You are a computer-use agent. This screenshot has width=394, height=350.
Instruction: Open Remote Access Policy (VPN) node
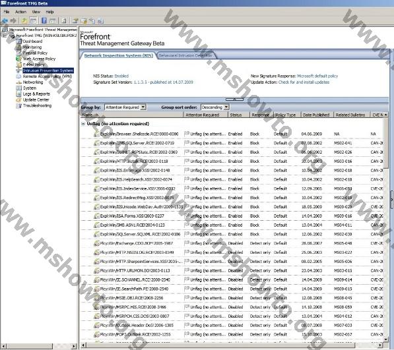tap(48, 76)
